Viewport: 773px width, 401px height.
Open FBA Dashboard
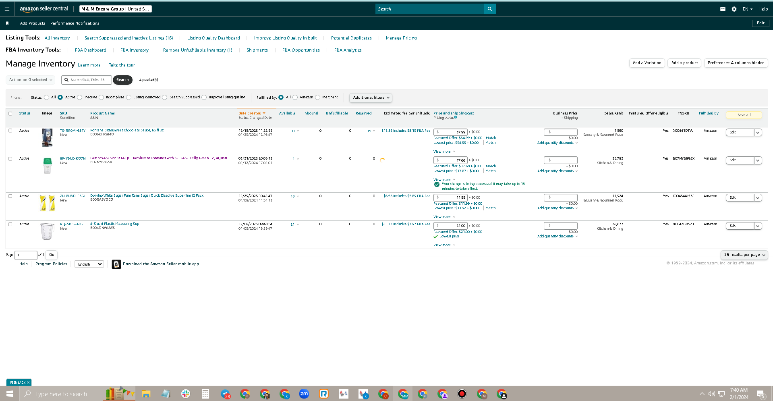click(x=91, y=50)
